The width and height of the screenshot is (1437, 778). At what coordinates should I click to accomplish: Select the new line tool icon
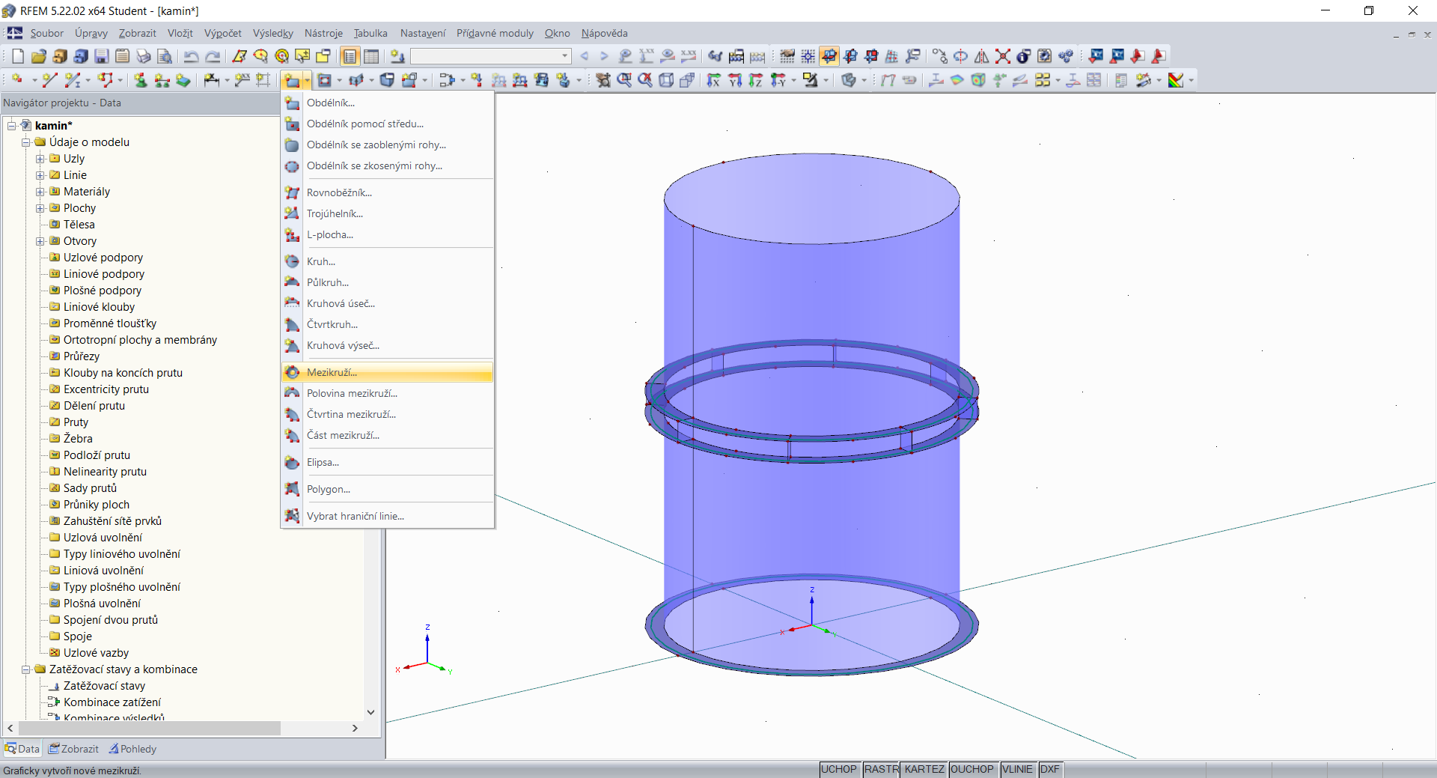(x=49, y=80)
